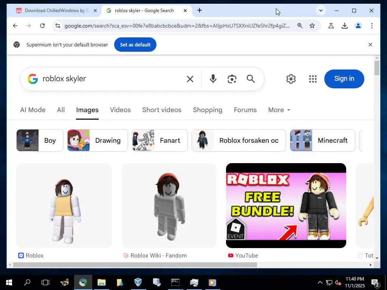Expand the More dropdown
Viewport: 387px width, 290px height.
279,110
